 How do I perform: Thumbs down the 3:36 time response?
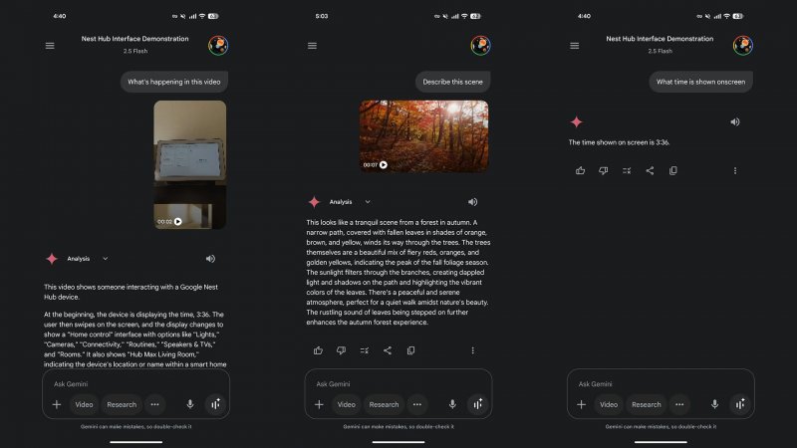pyautogui.click(x=604, y=170)
